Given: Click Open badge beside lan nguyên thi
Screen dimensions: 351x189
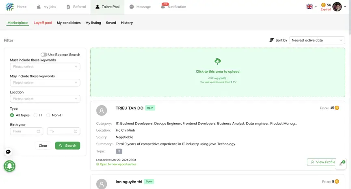Looking at the screenshot, I should (149, 182).
